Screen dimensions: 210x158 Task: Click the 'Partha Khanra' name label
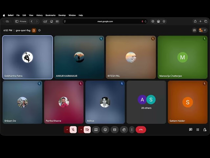coord(53,121)
